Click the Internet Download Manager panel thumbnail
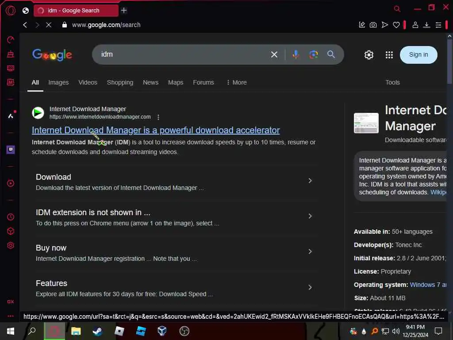 tap(366, 123)
